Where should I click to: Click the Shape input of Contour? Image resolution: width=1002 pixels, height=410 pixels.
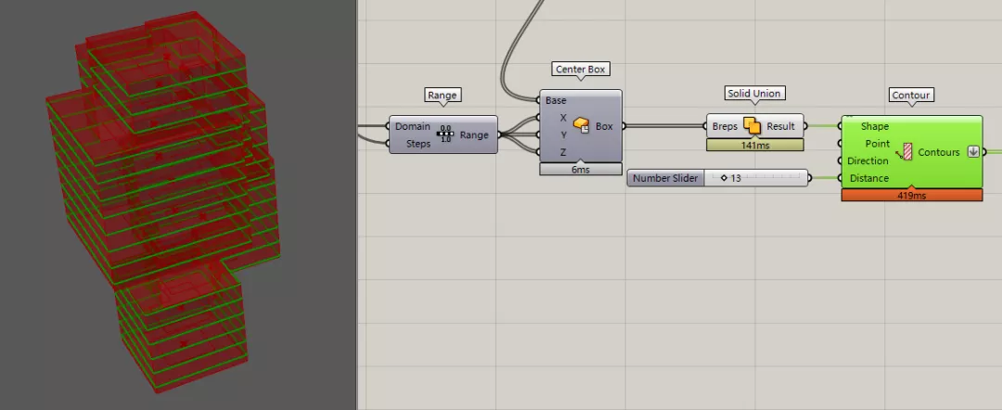874,126
